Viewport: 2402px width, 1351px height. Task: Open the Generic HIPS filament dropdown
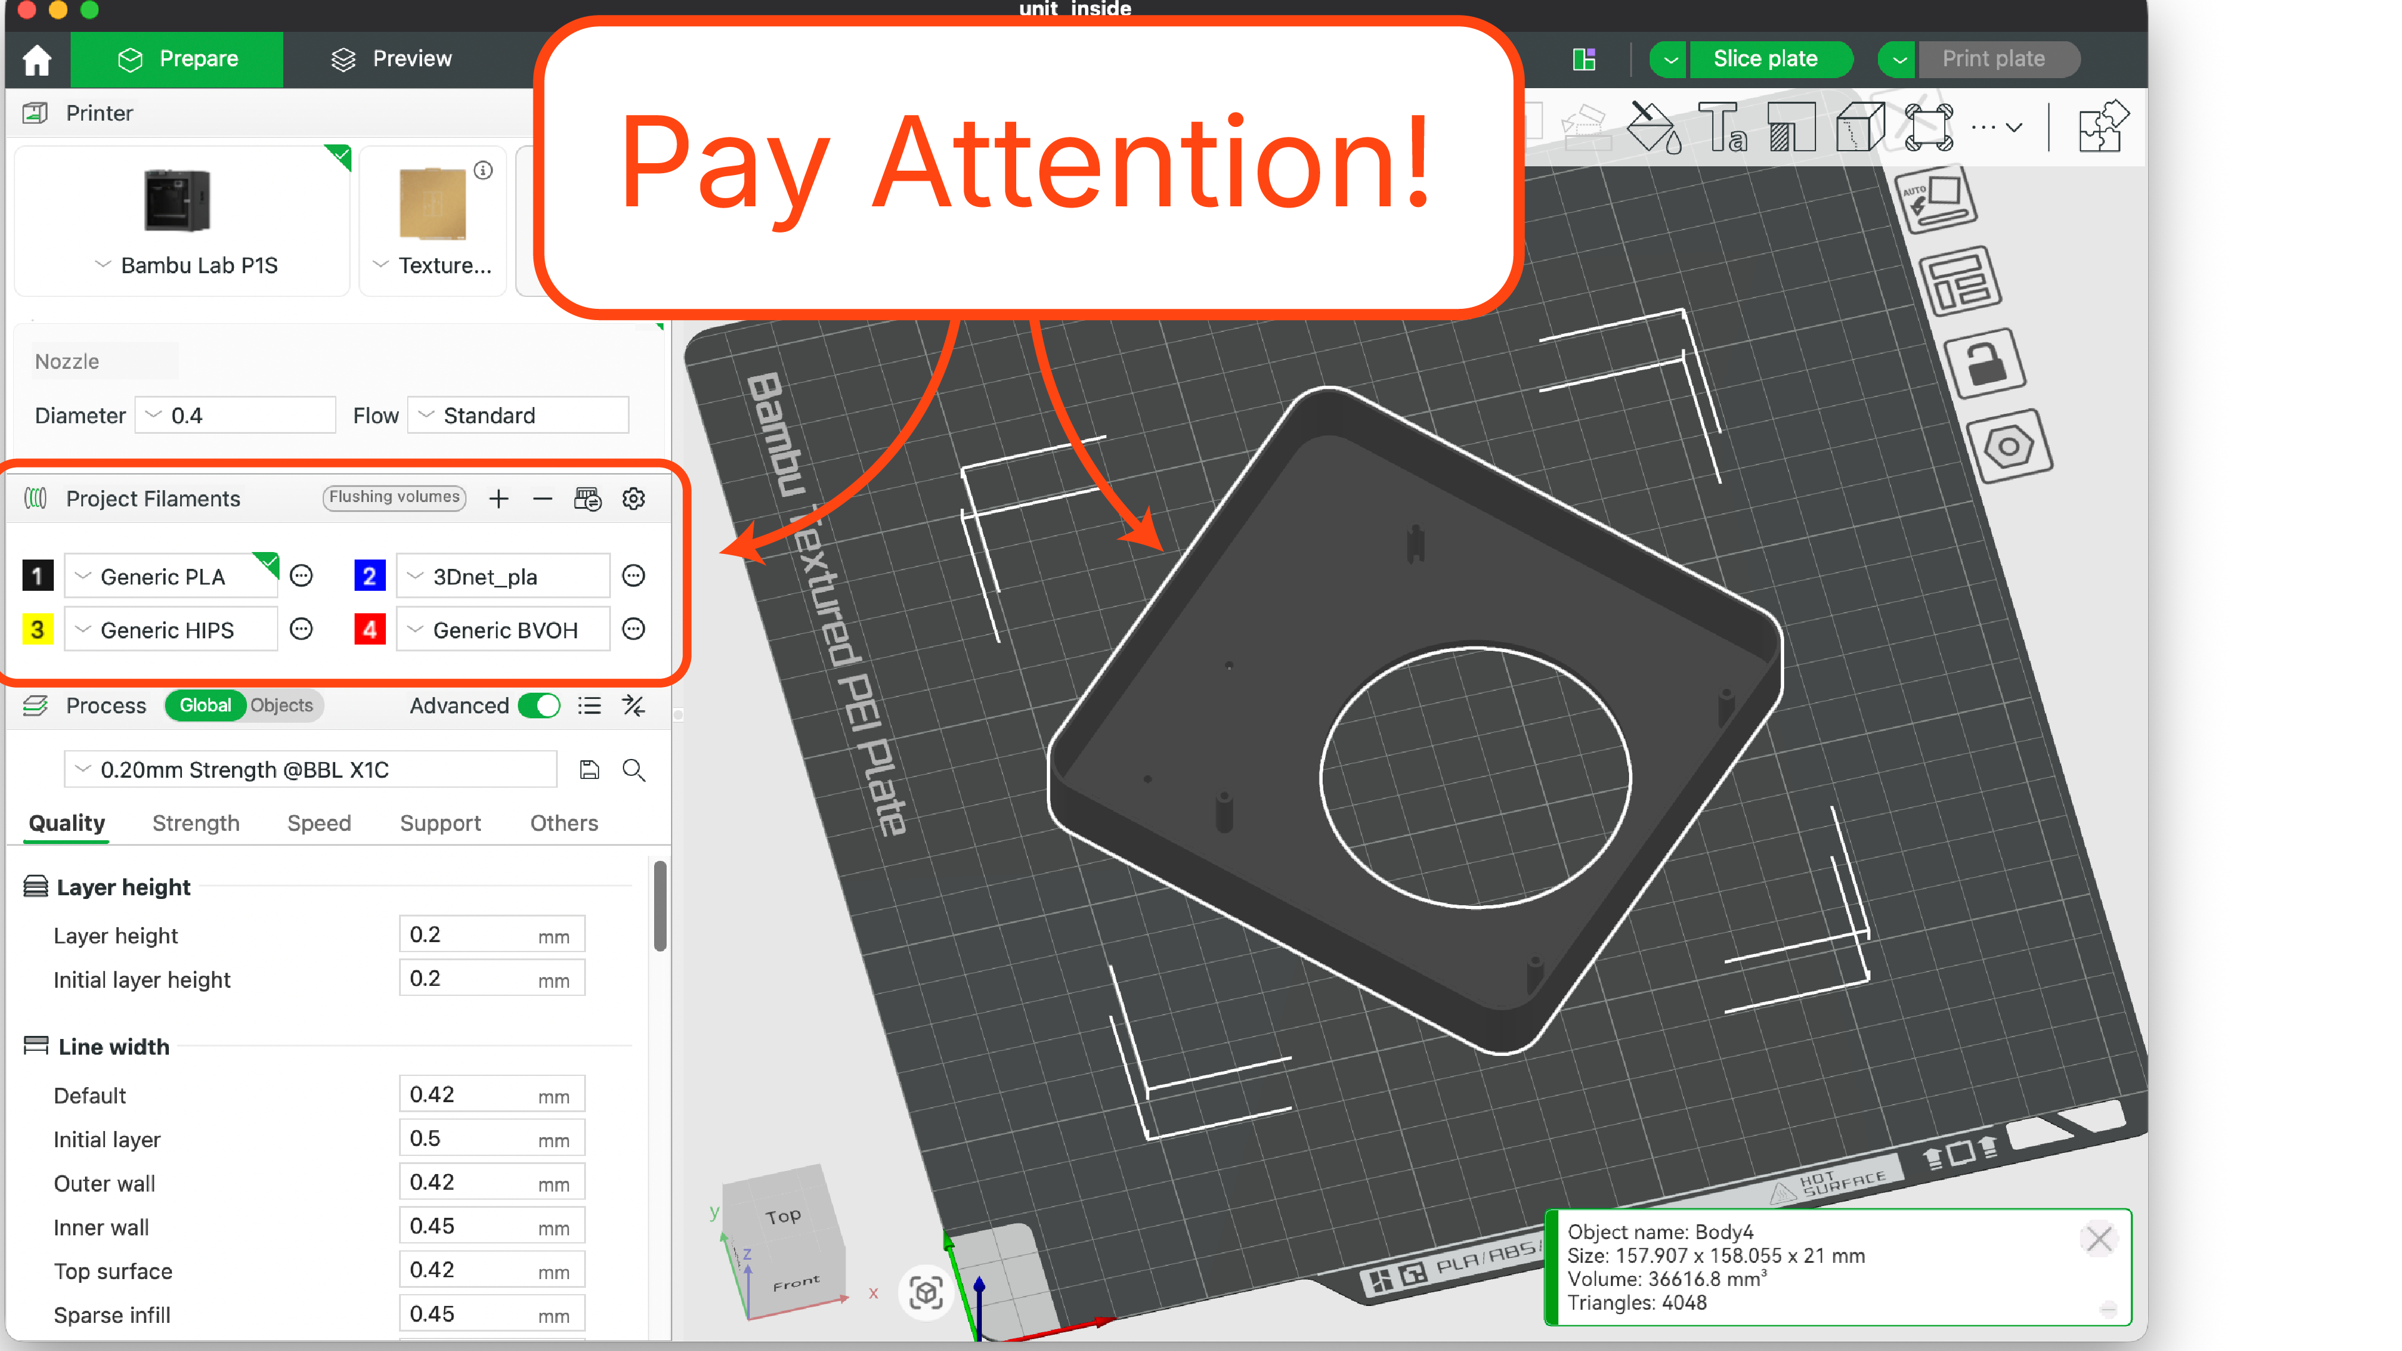click(x=82, y=630)
